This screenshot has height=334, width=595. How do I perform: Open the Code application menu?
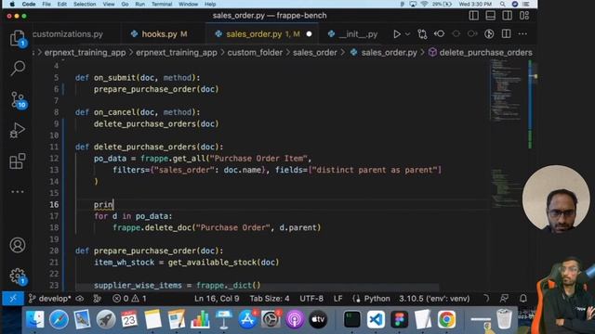coord(29,4)
